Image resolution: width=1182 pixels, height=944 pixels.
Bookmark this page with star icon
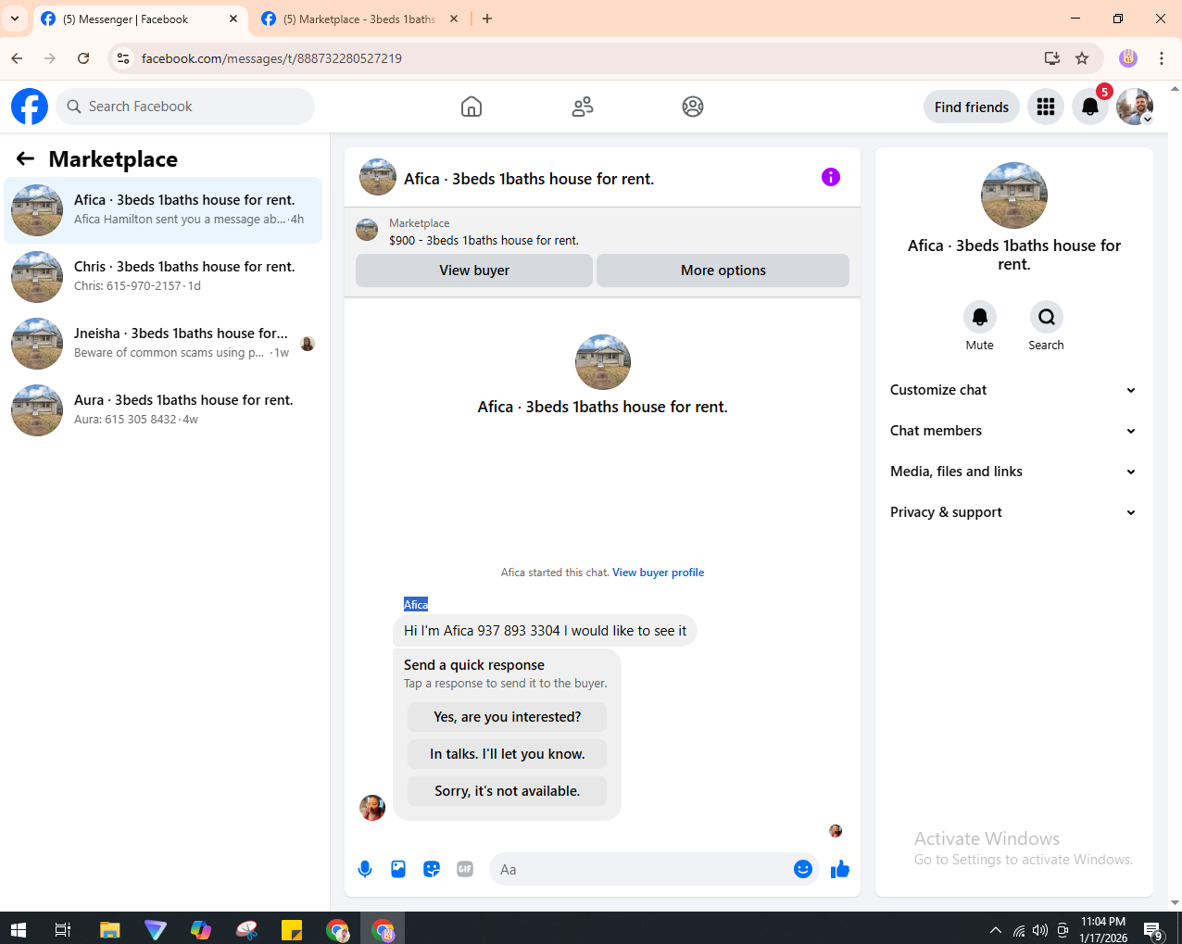1082,58
